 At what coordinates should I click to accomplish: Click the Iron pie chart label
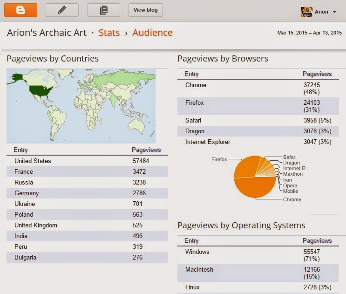[287, 180]
